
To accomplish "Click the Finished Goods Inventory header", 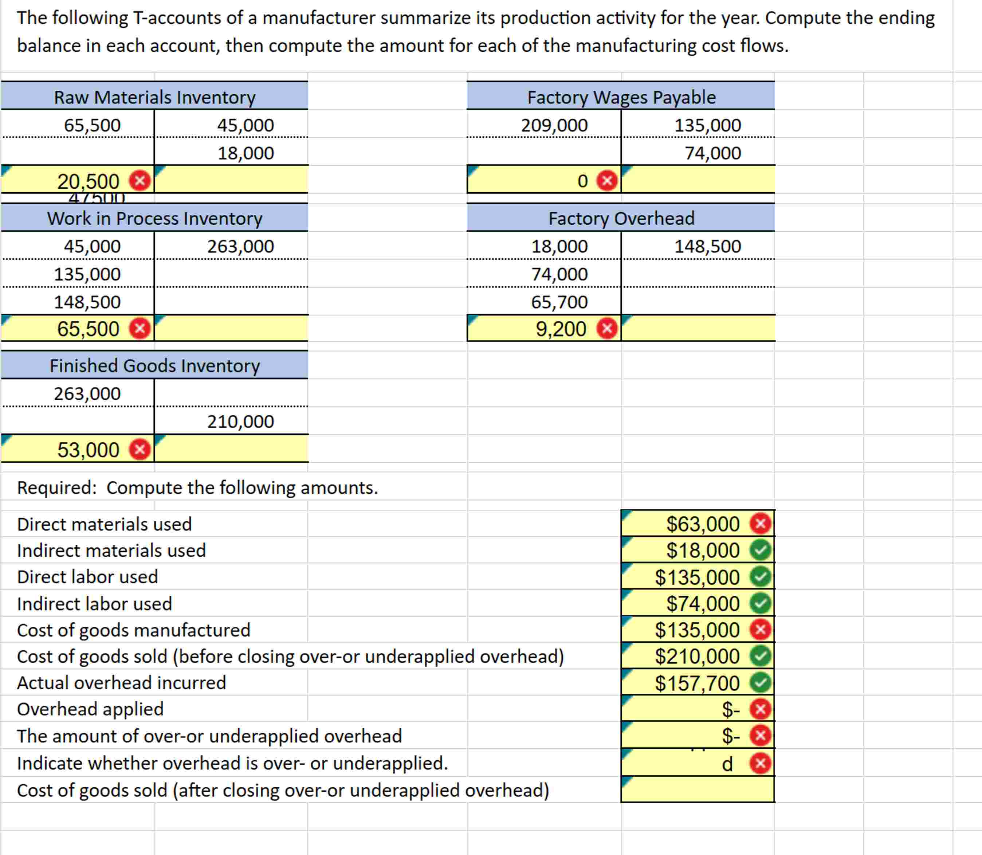I will [154, 366].
